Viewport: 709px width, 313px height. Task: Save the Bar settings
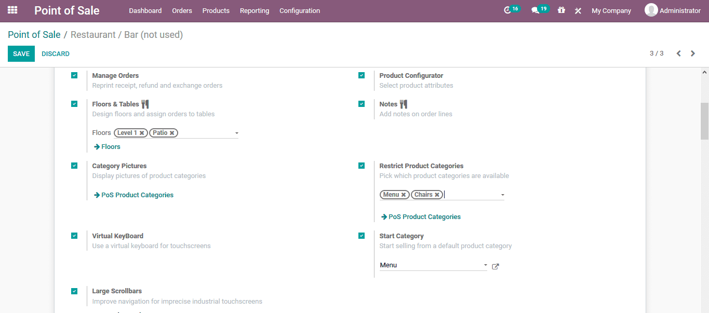[x=21, y=53]
